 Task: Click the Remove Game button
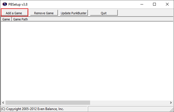pos(44,13)
